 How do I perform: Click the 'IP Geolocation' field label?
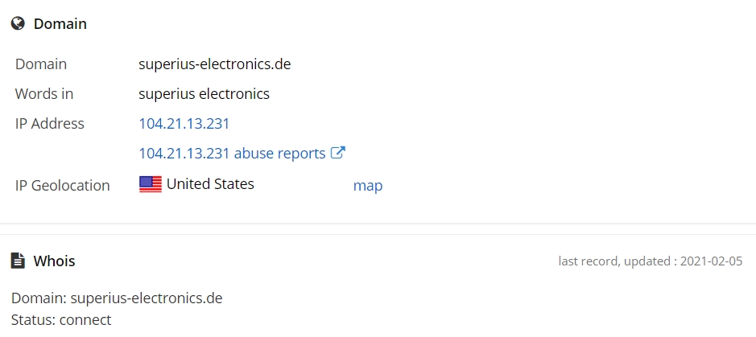tap(62, 186)
